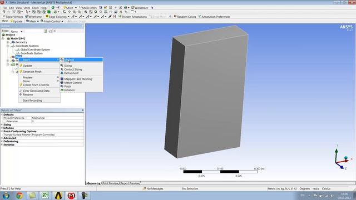Screen dimensions: 356x200
Task: Open the Insert item in context menu
Action: 39,59
